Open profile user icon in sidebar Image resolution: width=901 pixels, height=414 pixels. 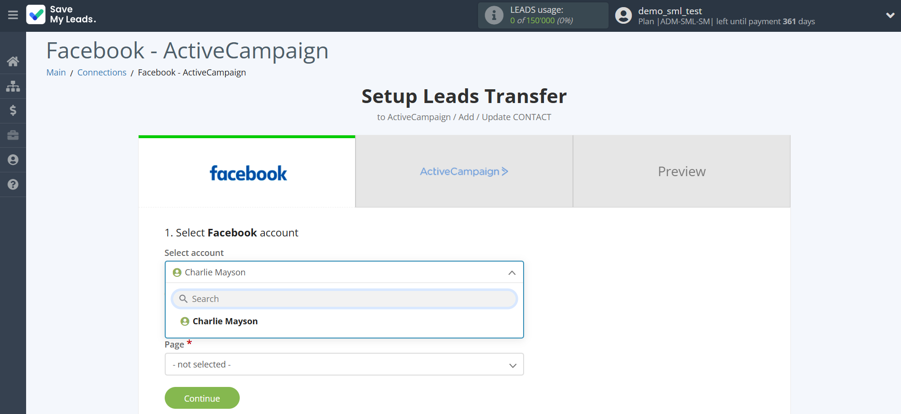click(x=13, y=160)
